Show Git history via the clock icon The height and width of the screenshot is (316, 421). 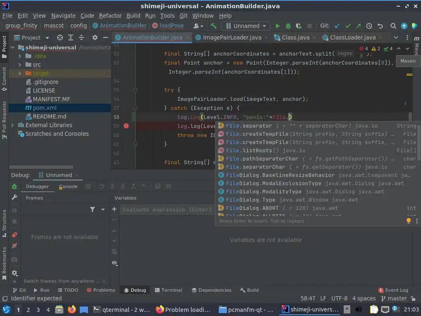pyautogui.click(x=369, y=26)
